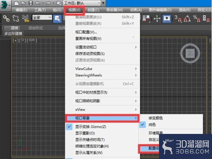The image size is (212, 159).
Task: Switch to the 自由形式 ribbon tab
Action: (36, 28)
